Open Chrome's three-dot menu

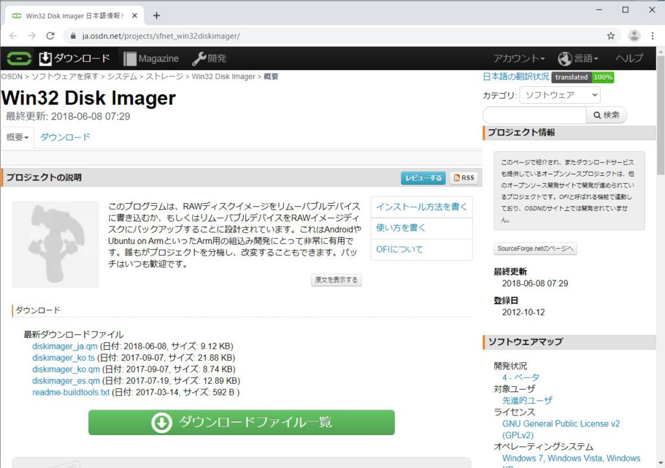click(653, 36)
